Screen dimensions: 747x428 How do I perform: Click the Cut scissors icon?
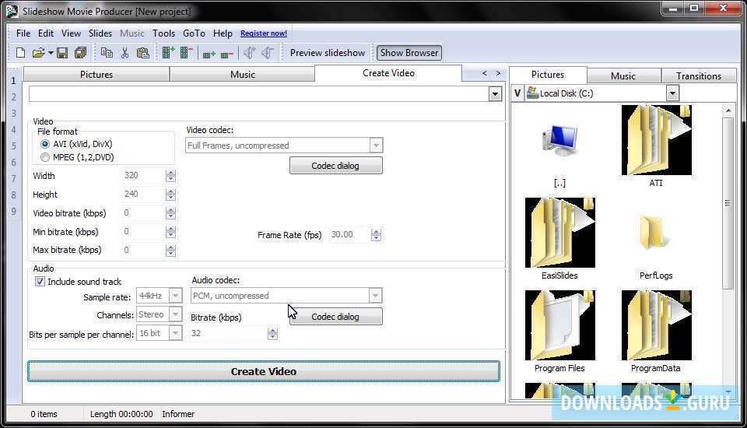click(x=124, y=53)
